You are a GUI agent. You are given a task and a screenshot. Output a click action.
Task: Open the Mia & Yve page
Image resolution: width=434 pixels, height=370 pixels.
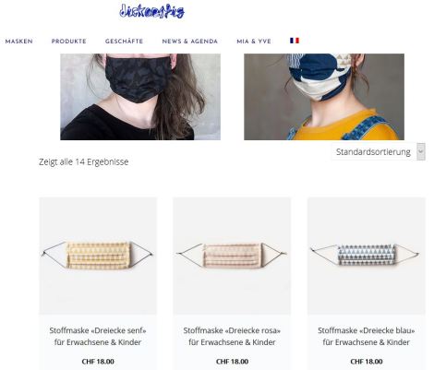coord(254,42)
